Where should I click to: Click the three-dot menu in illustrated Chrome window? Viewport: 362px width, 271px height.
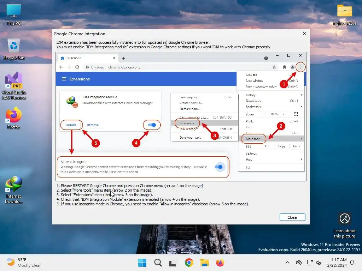click(x=300, y=67)
